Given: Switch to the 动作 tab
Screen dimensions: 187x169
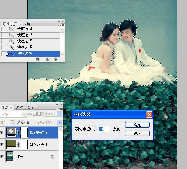Looking at the screenshot, I should (x=29, y=24).
